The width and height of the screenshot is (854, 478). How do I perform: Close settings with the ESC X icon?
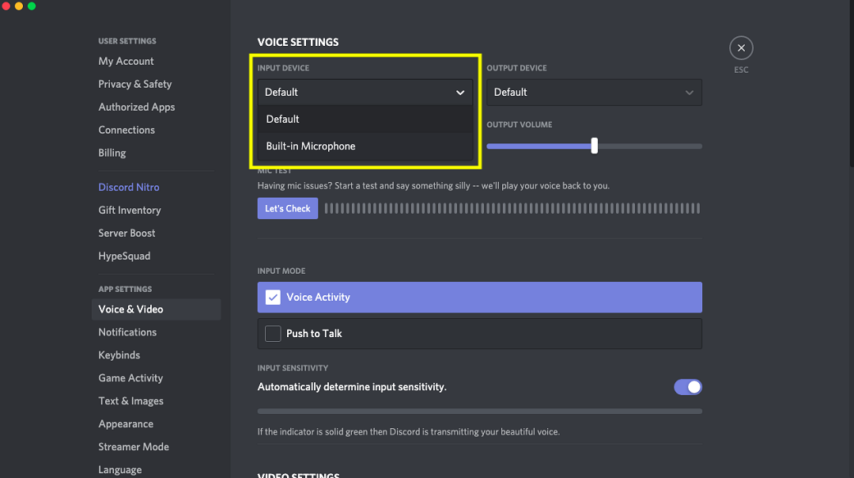point(741,48)
